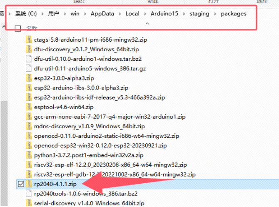Select esp32-arduino-libs-idf-release_v5.3-466a392a.zip
Screen dimensions: 279x207
pos(100,97)
